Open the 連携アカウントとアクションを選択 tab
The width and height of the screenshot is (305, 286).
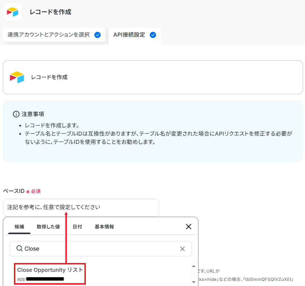point(49,35)
